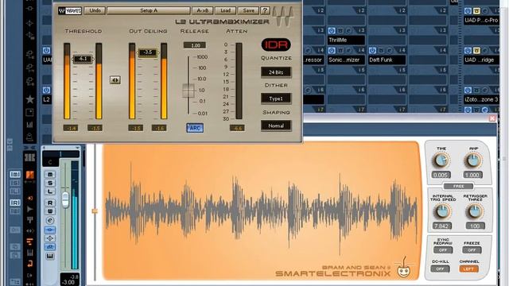Viewport: 509px width, 286px height.
Task: Click the FREE trigger mode button
Action: (458, 187)
